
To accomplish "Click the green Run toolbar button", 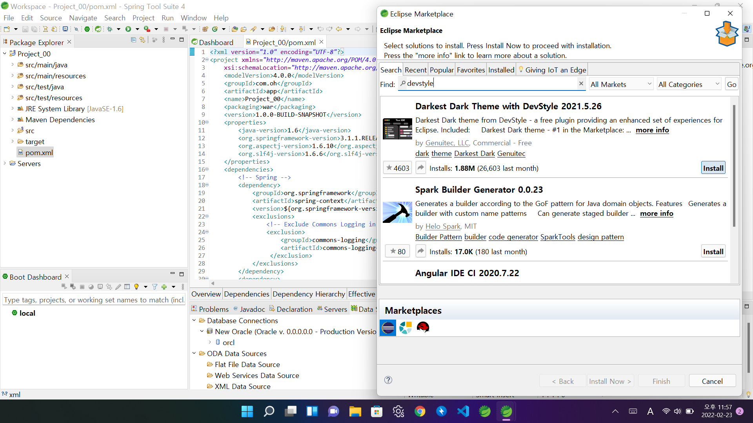I will (128, 29).
